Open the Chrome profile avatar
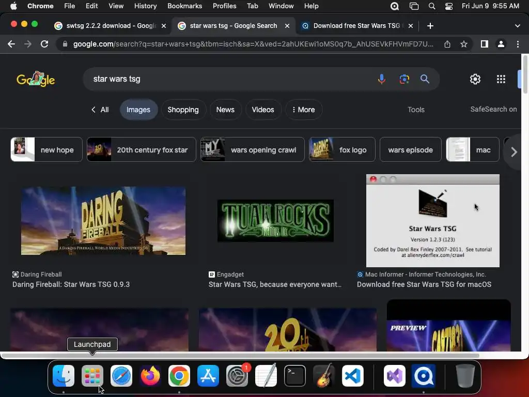Screen dimensions: 529x397 click(501, 44)
